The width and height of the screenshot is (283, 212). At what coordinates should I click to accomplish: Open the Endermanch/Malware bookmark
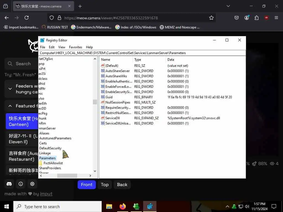(91, 27)
